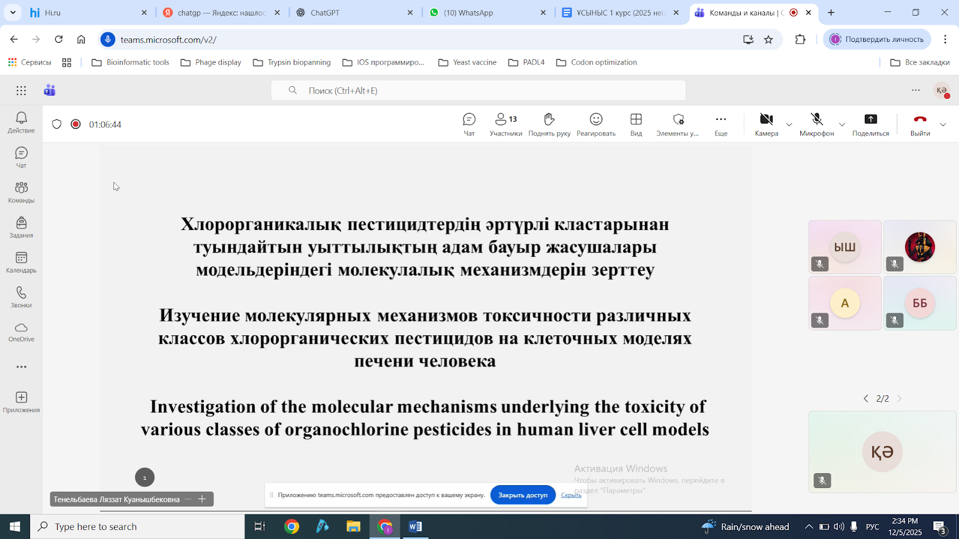Image resolution: width=959 pixels, height=539 pixels.
Task: Expand the camera options dropdown arrow
Action: click(789, 125)
